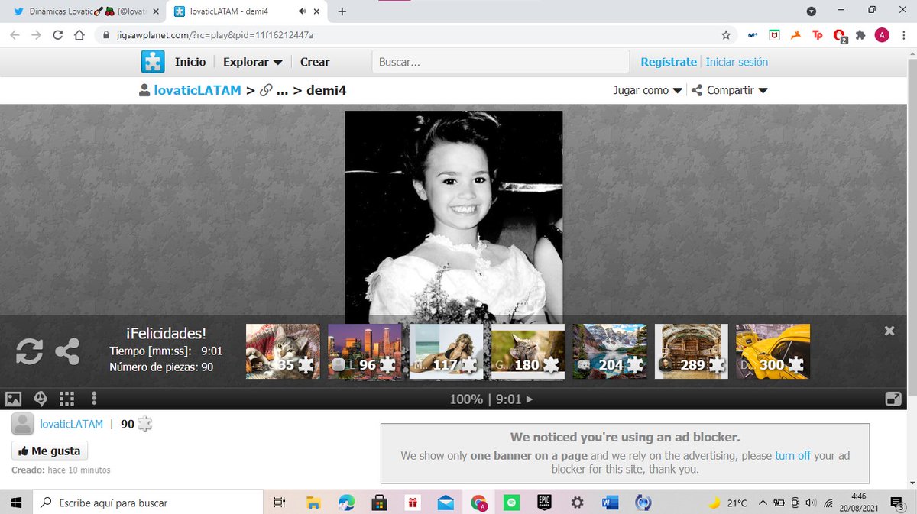Open the tab search dropdown arrow in Chrome
The width and height of the screenshot is (917, 514).
pyautogui.click(x=812, y=11)
